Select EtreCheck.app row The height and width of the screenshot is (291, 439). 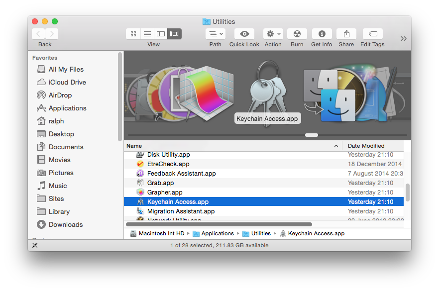[x=263, y=164]
